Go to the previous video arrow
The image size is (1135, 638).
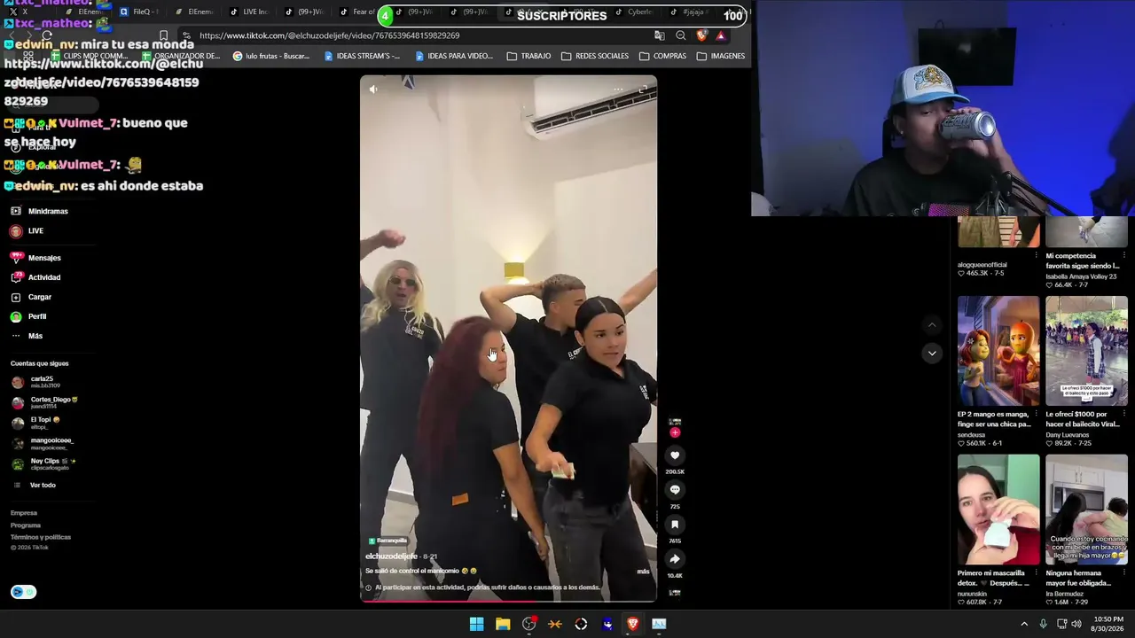click(x=931, y=325)
